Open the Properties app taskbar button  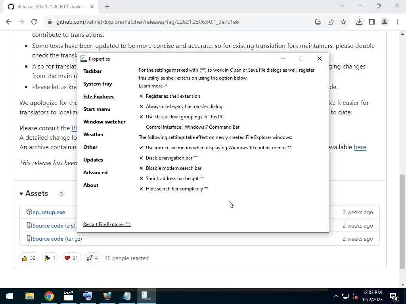pos(146,296)
